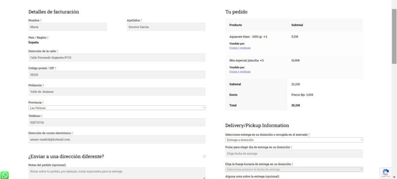The height and width of the screenshot is (179, 397).
Task: Click the reCAPTCHA badge icon
Action: 386,173
